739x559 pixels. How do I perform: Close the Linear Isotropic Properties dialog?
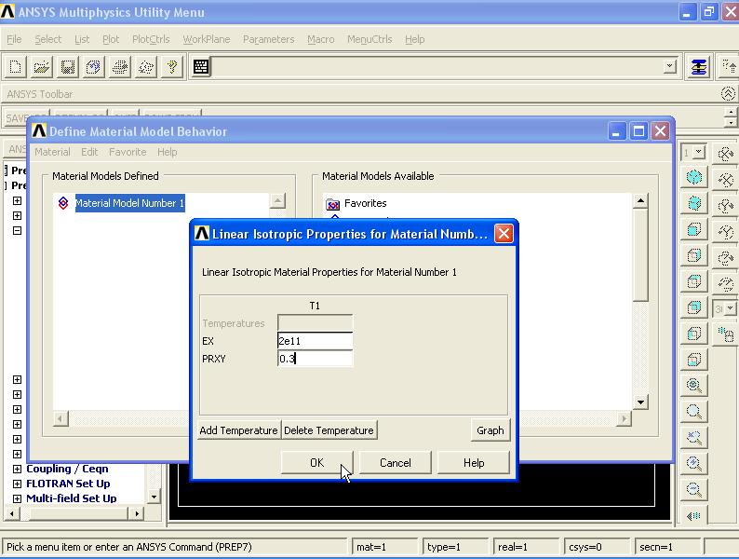504,234
